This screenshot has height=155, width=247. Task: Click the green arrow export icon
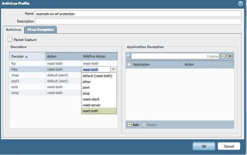(x=224, y=56)
